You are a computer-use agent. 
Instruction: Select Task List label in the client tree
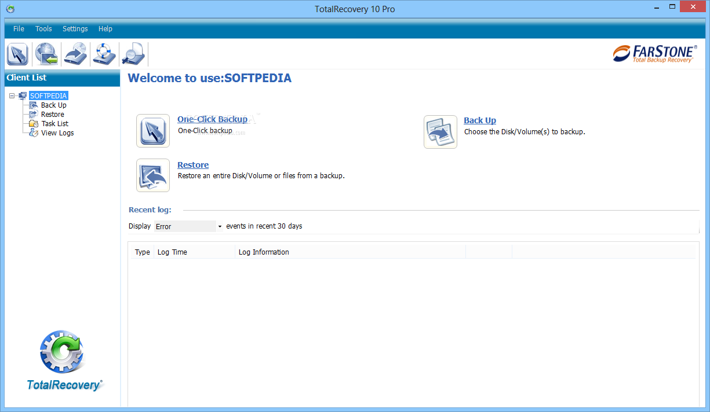pyautogui.click(x=55, y=124)
